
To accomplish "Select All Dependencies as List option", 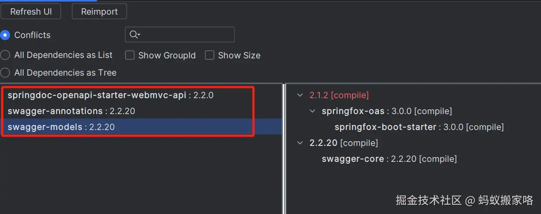I will click(x=5, y=55).
